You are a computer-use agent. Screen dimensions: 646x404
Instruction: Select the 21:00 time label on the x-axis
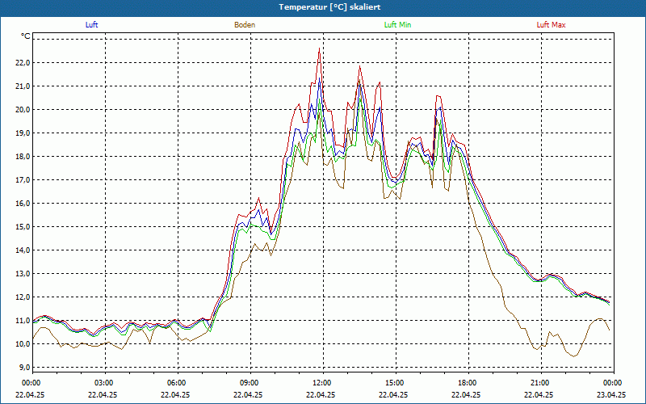(539, 383)
